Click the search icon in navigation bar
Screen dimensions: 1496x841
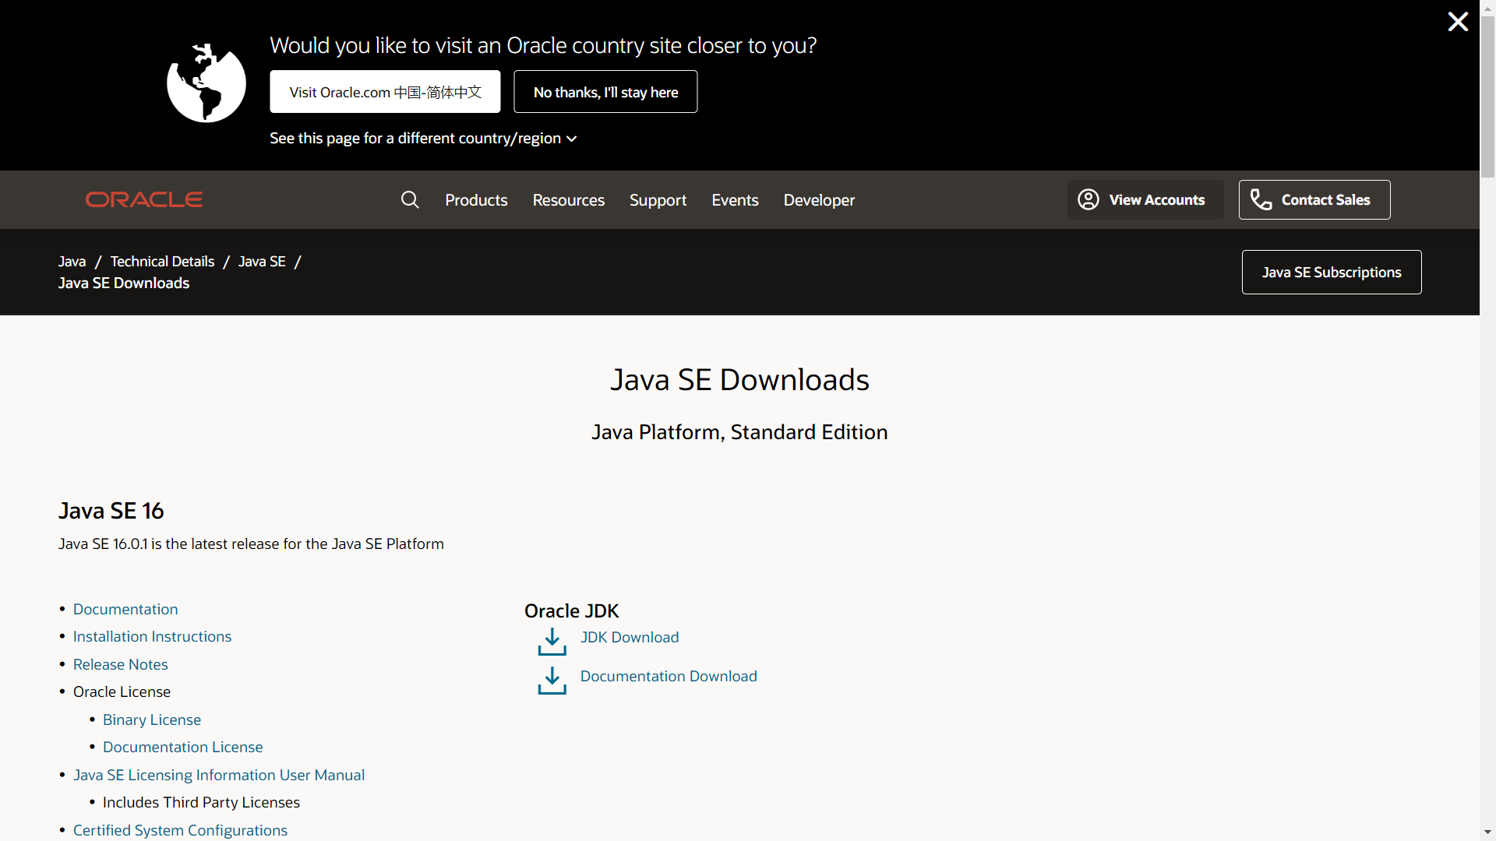click(410, 199)
